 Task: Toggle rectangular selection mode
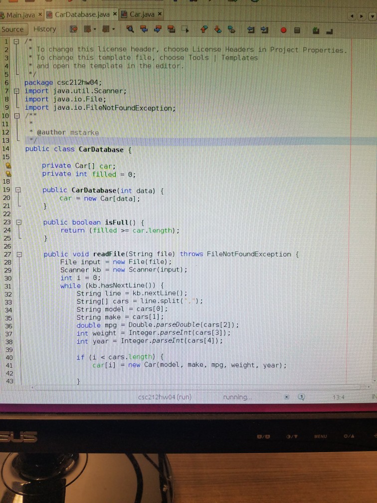coord(185,29)
